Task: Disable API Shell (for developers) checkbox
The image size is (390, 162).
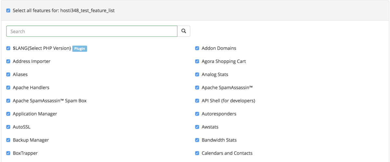Action: [197, 101]
